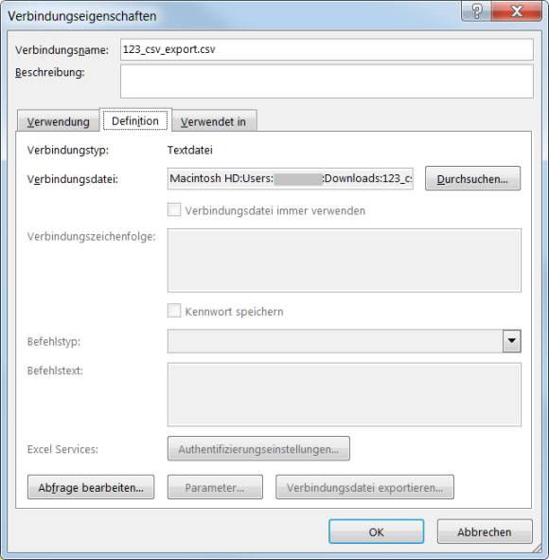Expand the Befehlstyp dropdown arrow
The height and width of the screenshot is (560, 549).
[x=512, y=341]
